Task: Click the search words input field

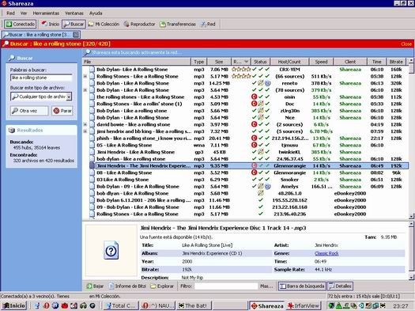Action: [41, 78]
